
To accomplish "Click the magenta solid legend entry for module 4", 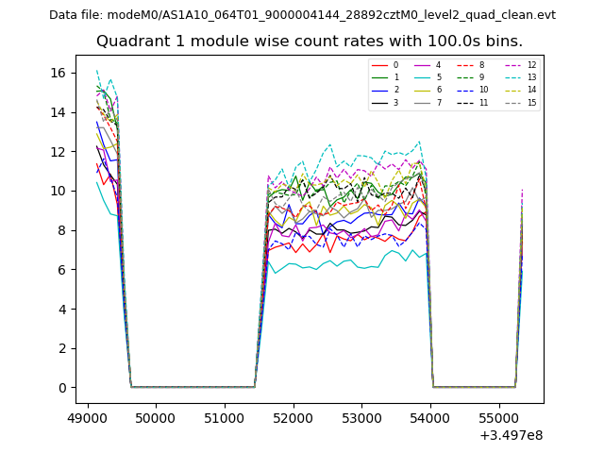I will pyautogui.click(x=423, y=65).
